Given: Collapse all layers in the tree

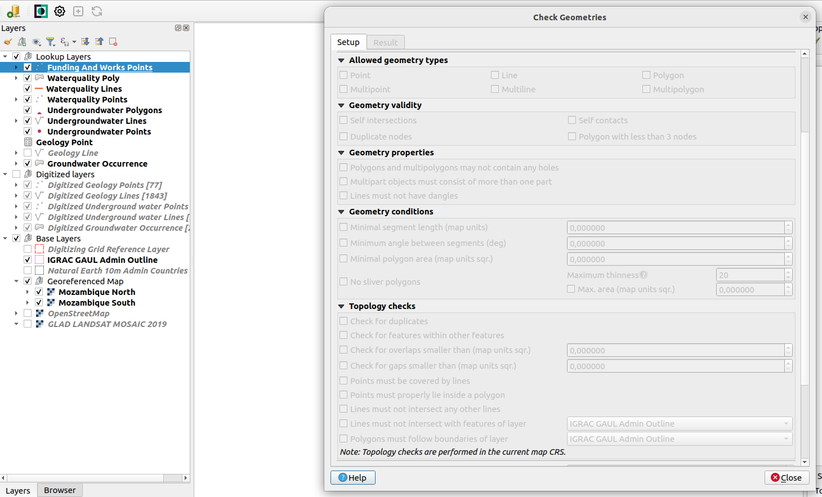Looking at the screenshot, I should pyautogui.click(x=99, y=42).
